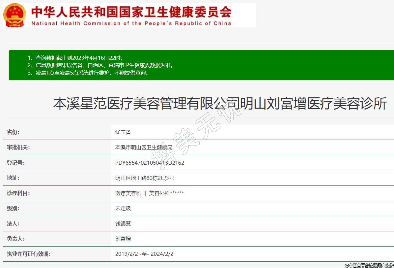Click the 执业许可证有效期 row label
The width and height of the screenshot is (394, 268).
(x=29, y=254)
